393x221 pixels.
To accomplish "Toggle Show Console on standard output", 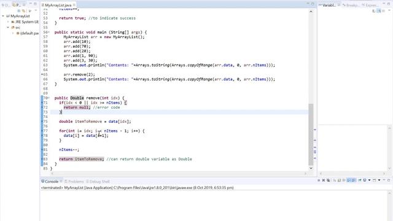I will [349, 180].
